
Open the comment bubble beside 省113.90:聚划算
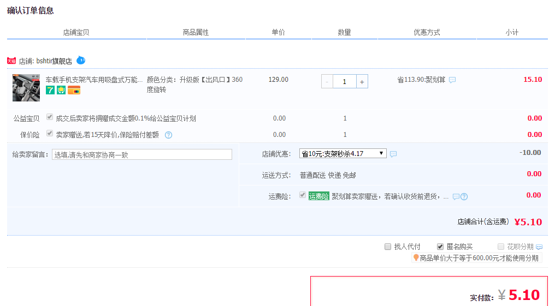point(452,80)
